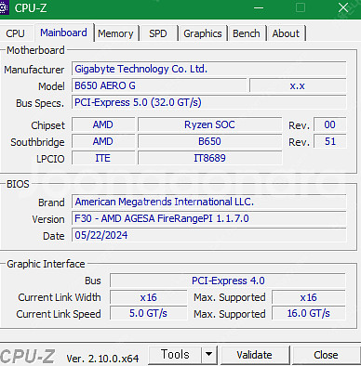This screenshot has width=361, height=366.
Task: Open the About tab
Action: tap(286, 33)
